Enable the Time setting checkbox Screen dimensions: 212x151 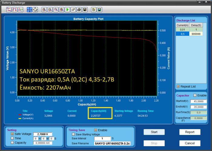tap(12, 138)
